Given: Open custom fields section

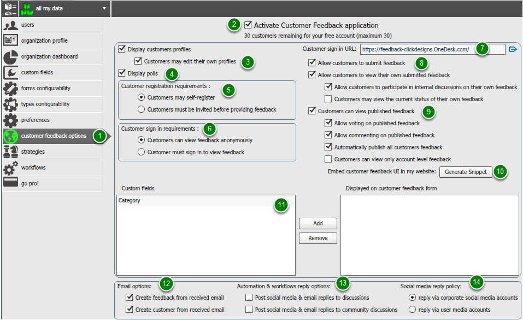Looking at the screenshot, I should pos(53,73).
